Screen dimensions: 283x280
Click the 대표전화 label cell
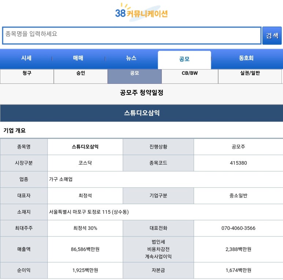pyautogui.click(x=158, y=228)
